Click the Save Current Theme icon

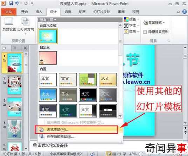pyautogui.click(x=41, y=136)
